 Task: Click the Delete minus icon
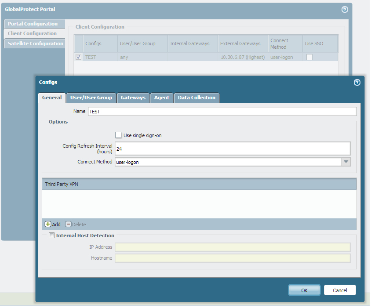68,224
